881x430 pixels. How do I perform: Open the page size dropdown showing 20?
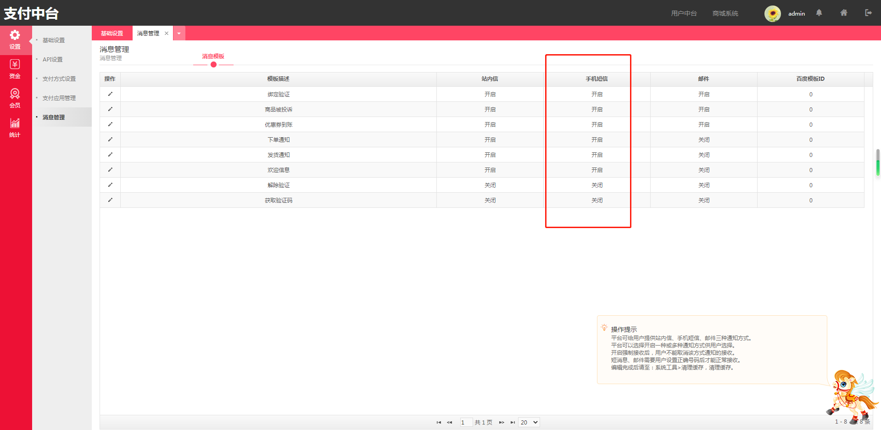click(x=529, y=422)
